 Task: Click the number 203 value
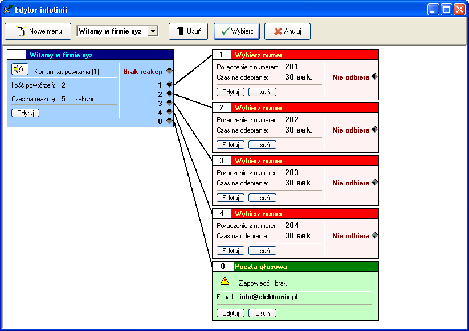click(292, 172)
